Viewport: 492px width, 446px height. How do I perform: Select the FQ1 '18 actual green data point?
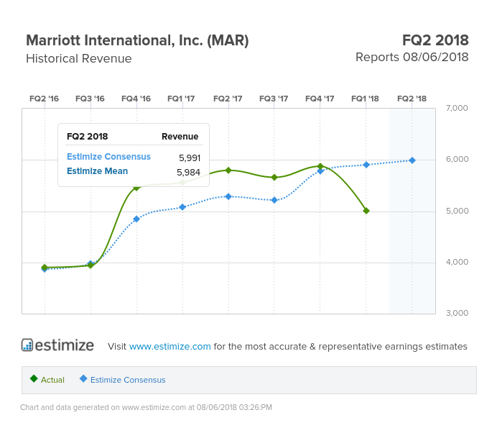pyautogui.click(x=366, y=211)
